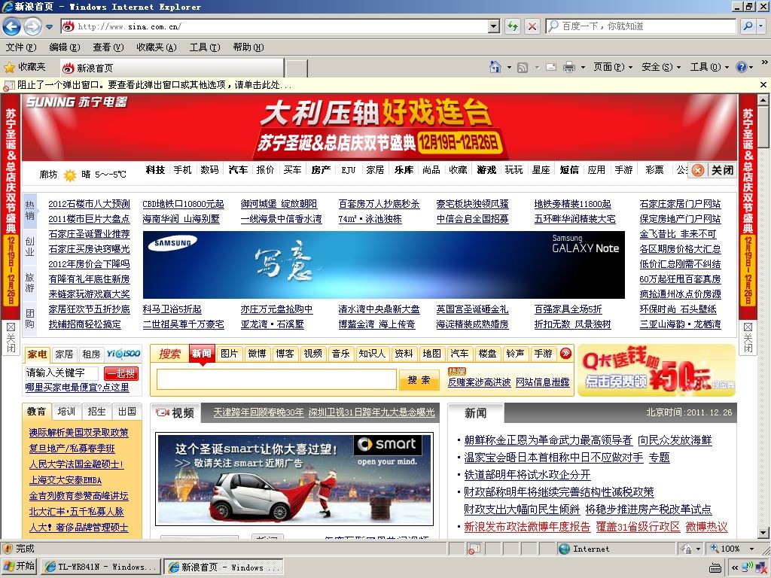
Task: Close the left side Suning ad via 关闭
Action: [11, 337]
